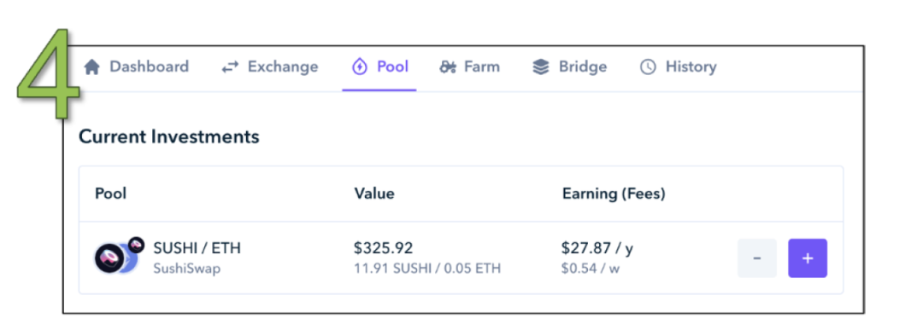Click the Pool droplet icon
923x336 pixels.
(358, 67)
